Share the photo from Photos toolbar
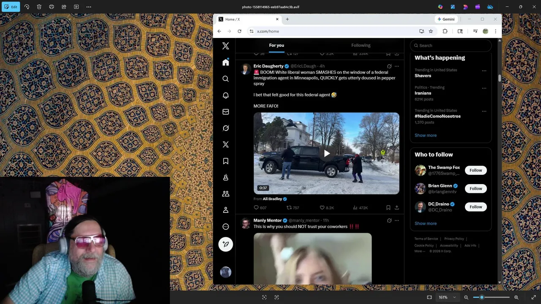The image size is (541, 304). click(64, 7)
